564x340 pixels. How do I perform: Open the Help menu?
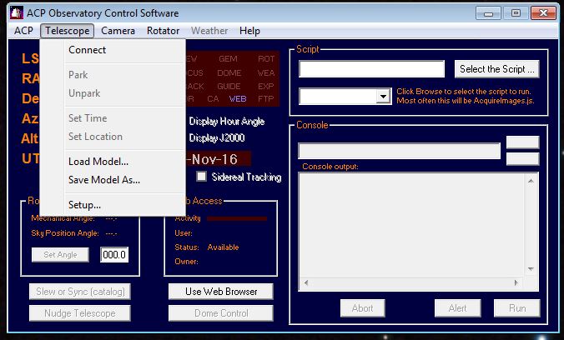tap(249, 31)
